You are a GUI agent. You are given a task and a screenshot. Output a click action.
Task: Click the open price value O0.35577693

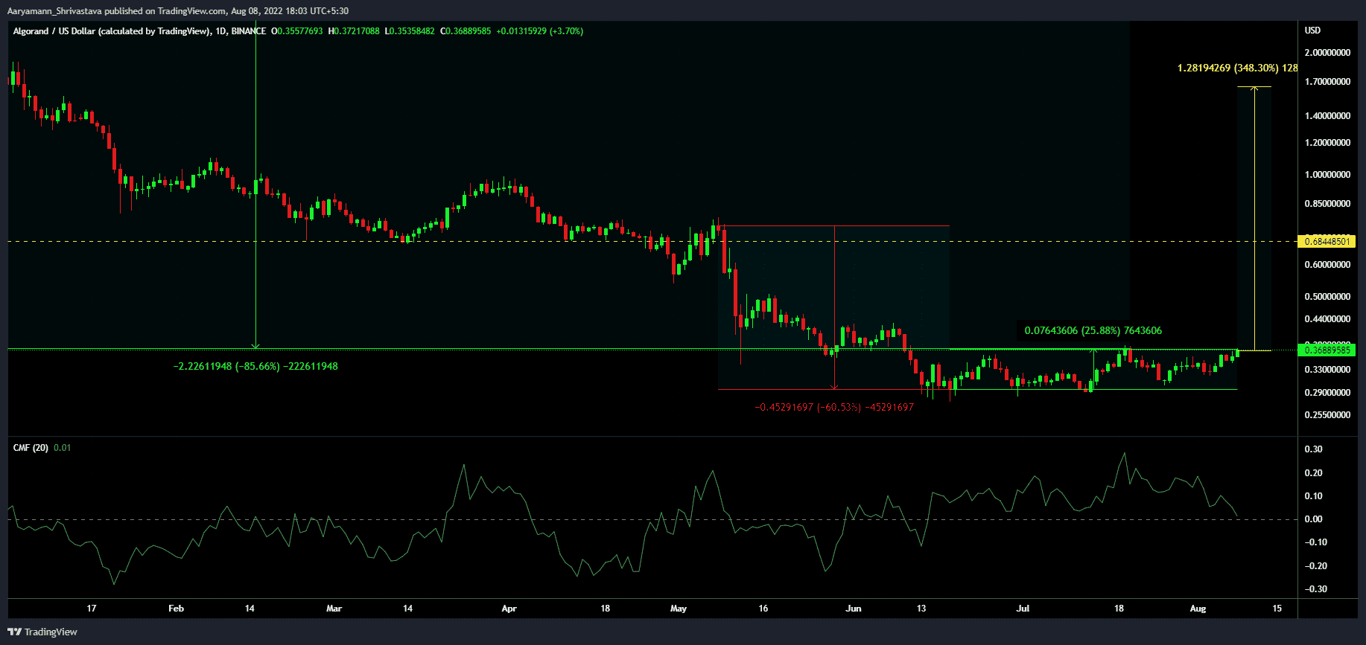[x=296, y=31]
